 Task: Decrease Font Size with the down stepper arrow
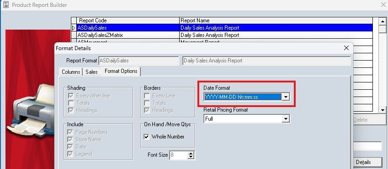191,157
